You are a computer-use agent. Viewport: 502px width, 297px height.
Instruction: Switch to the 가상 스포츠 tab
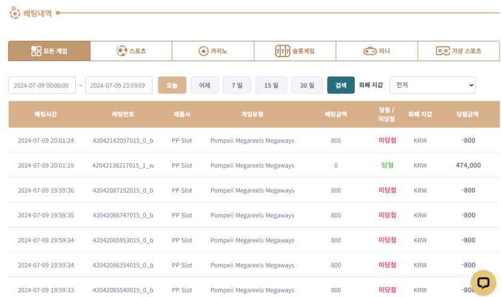(459, 51)
